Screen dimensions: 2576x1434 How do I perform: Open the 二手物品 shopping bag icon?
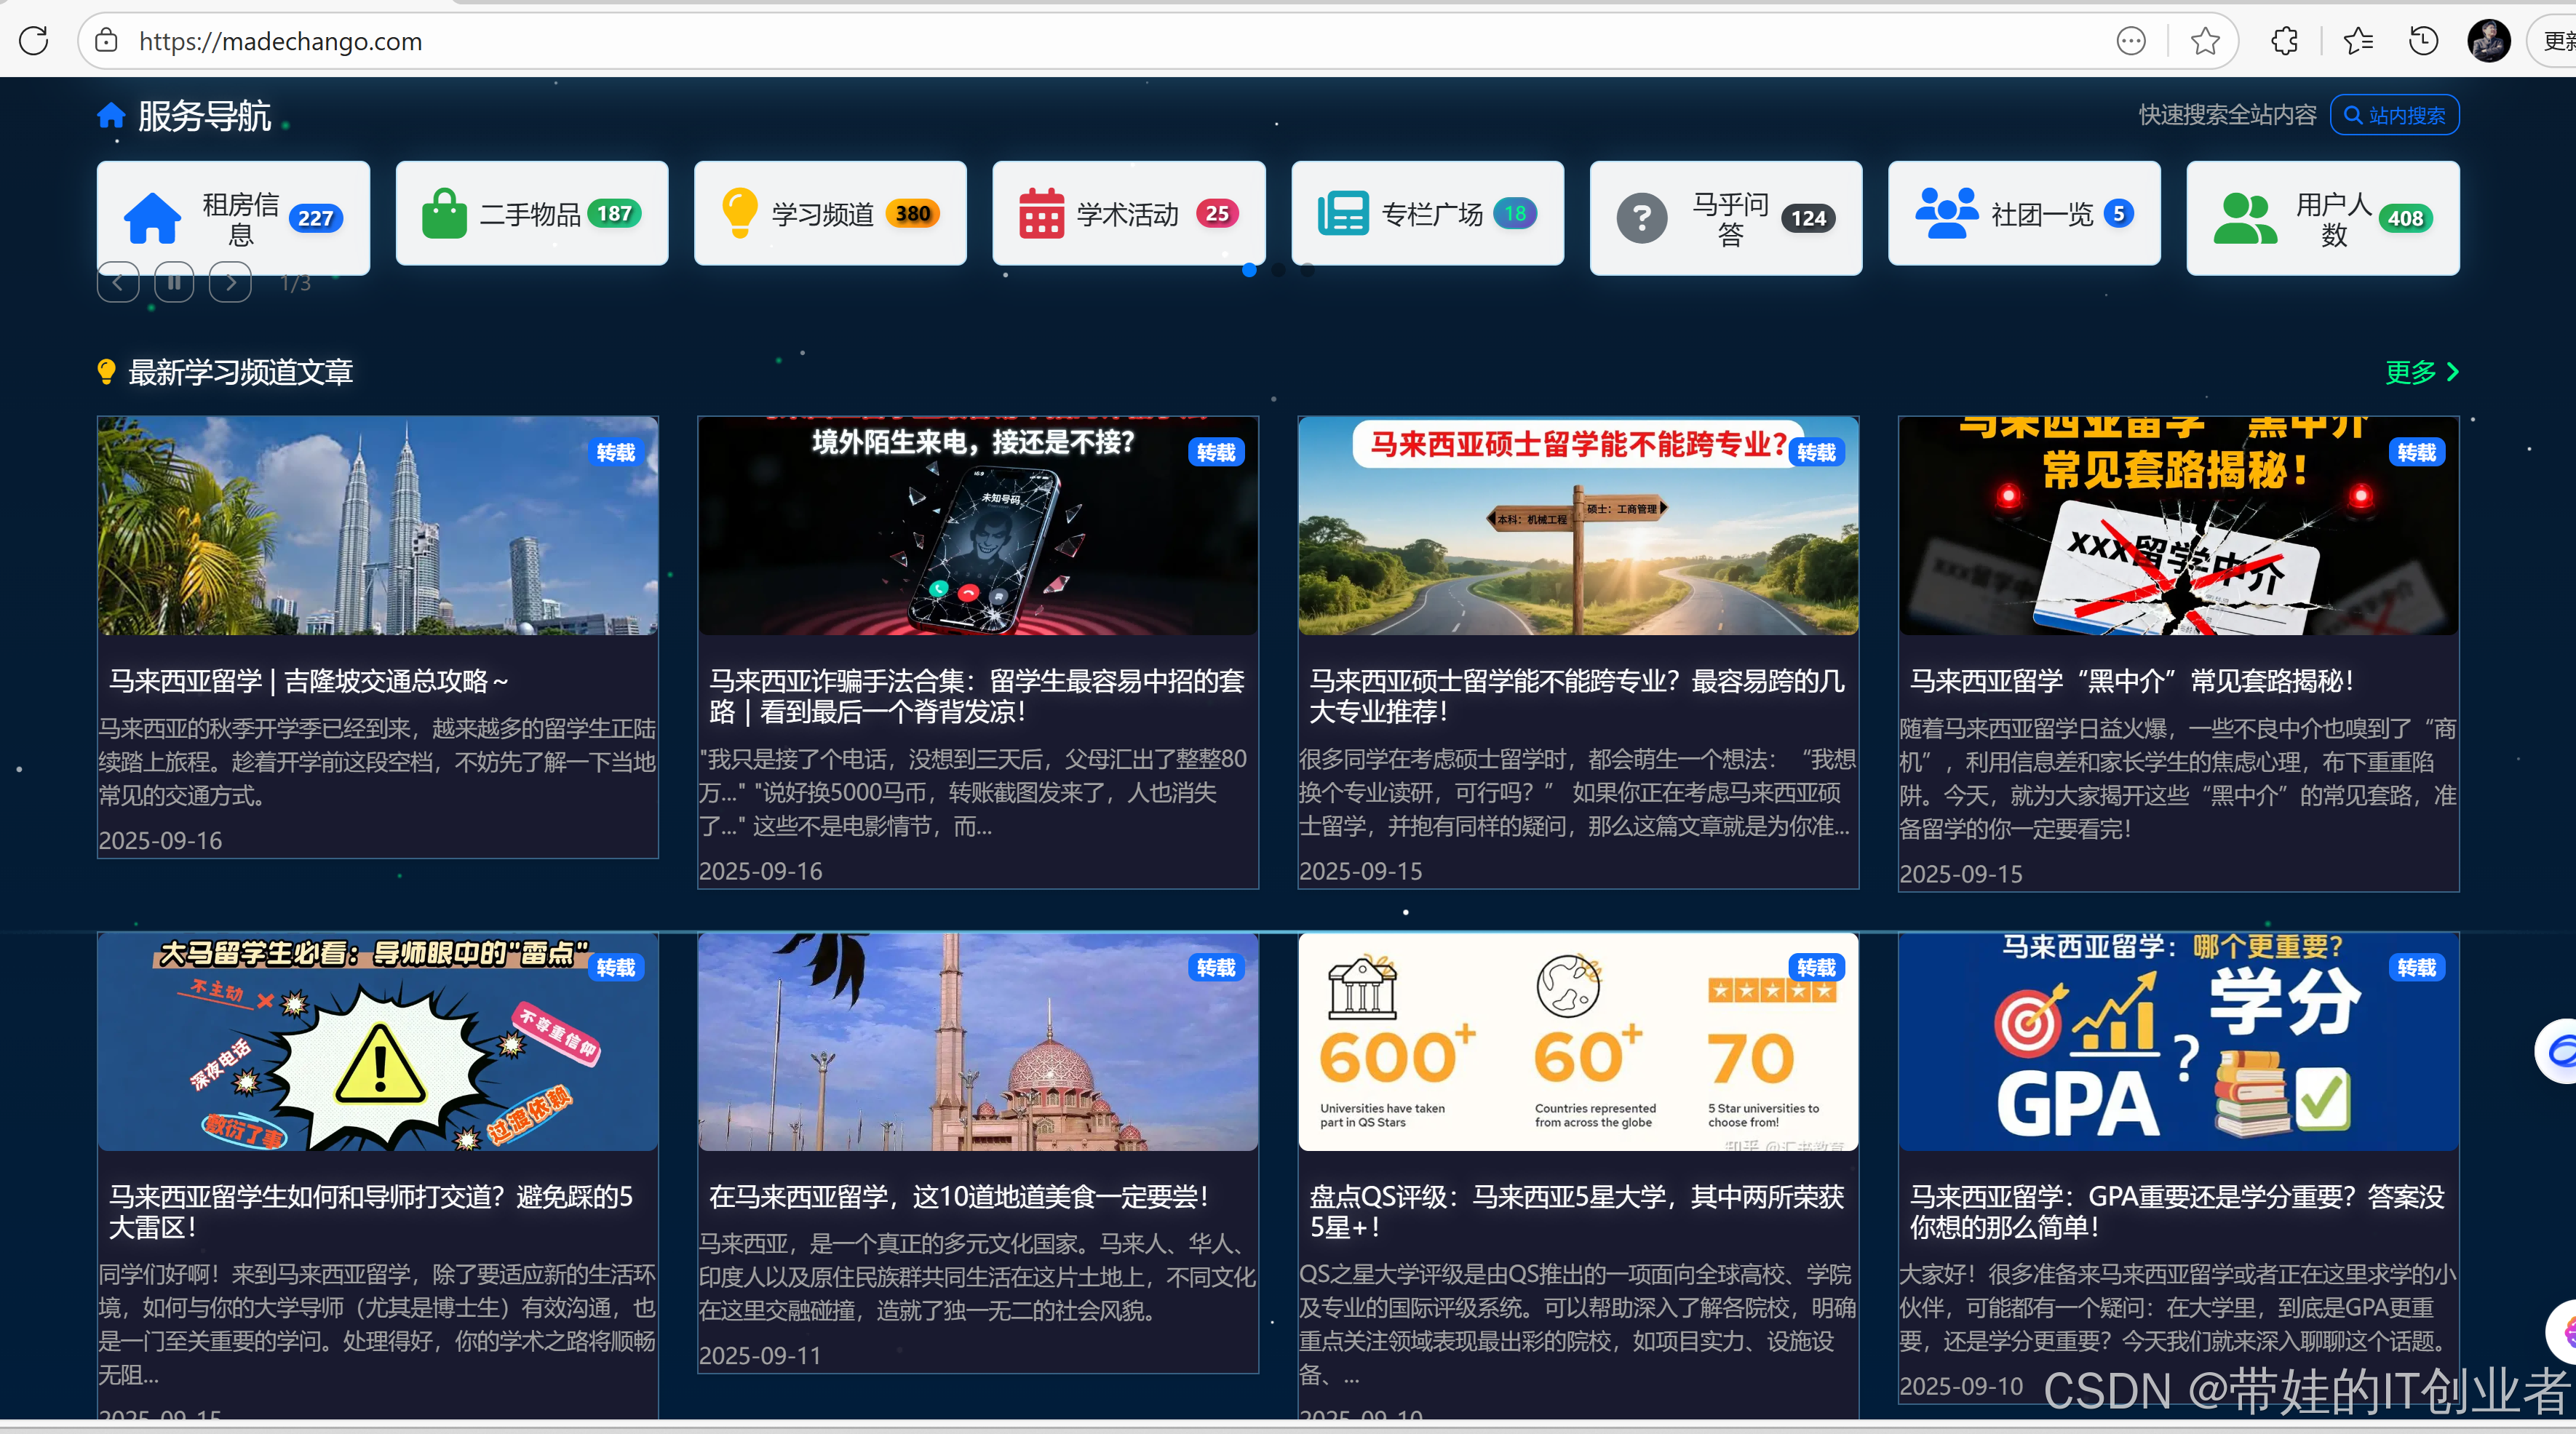444,213
